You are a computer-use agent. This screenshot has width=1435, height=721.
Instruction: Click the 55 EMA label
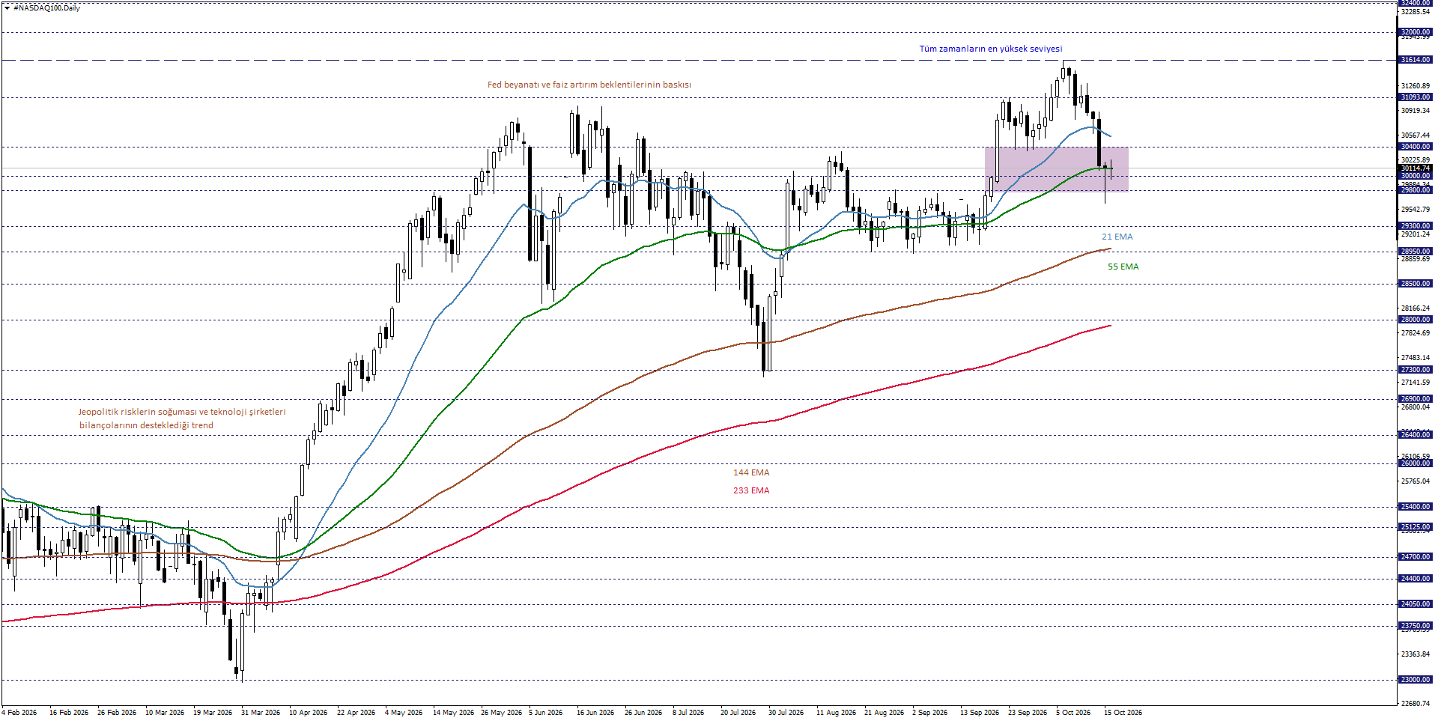click(1123, 267)
